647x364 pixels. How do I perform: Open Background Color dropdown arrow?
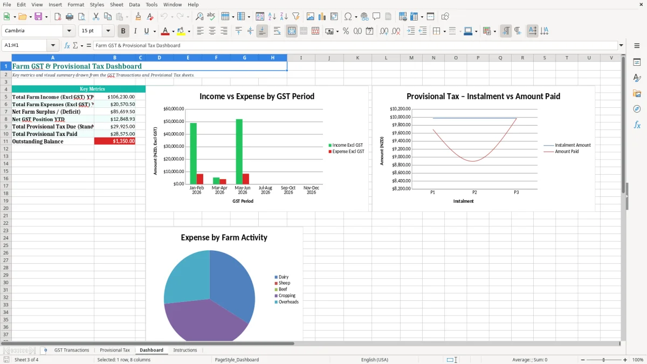coord(189,31)
